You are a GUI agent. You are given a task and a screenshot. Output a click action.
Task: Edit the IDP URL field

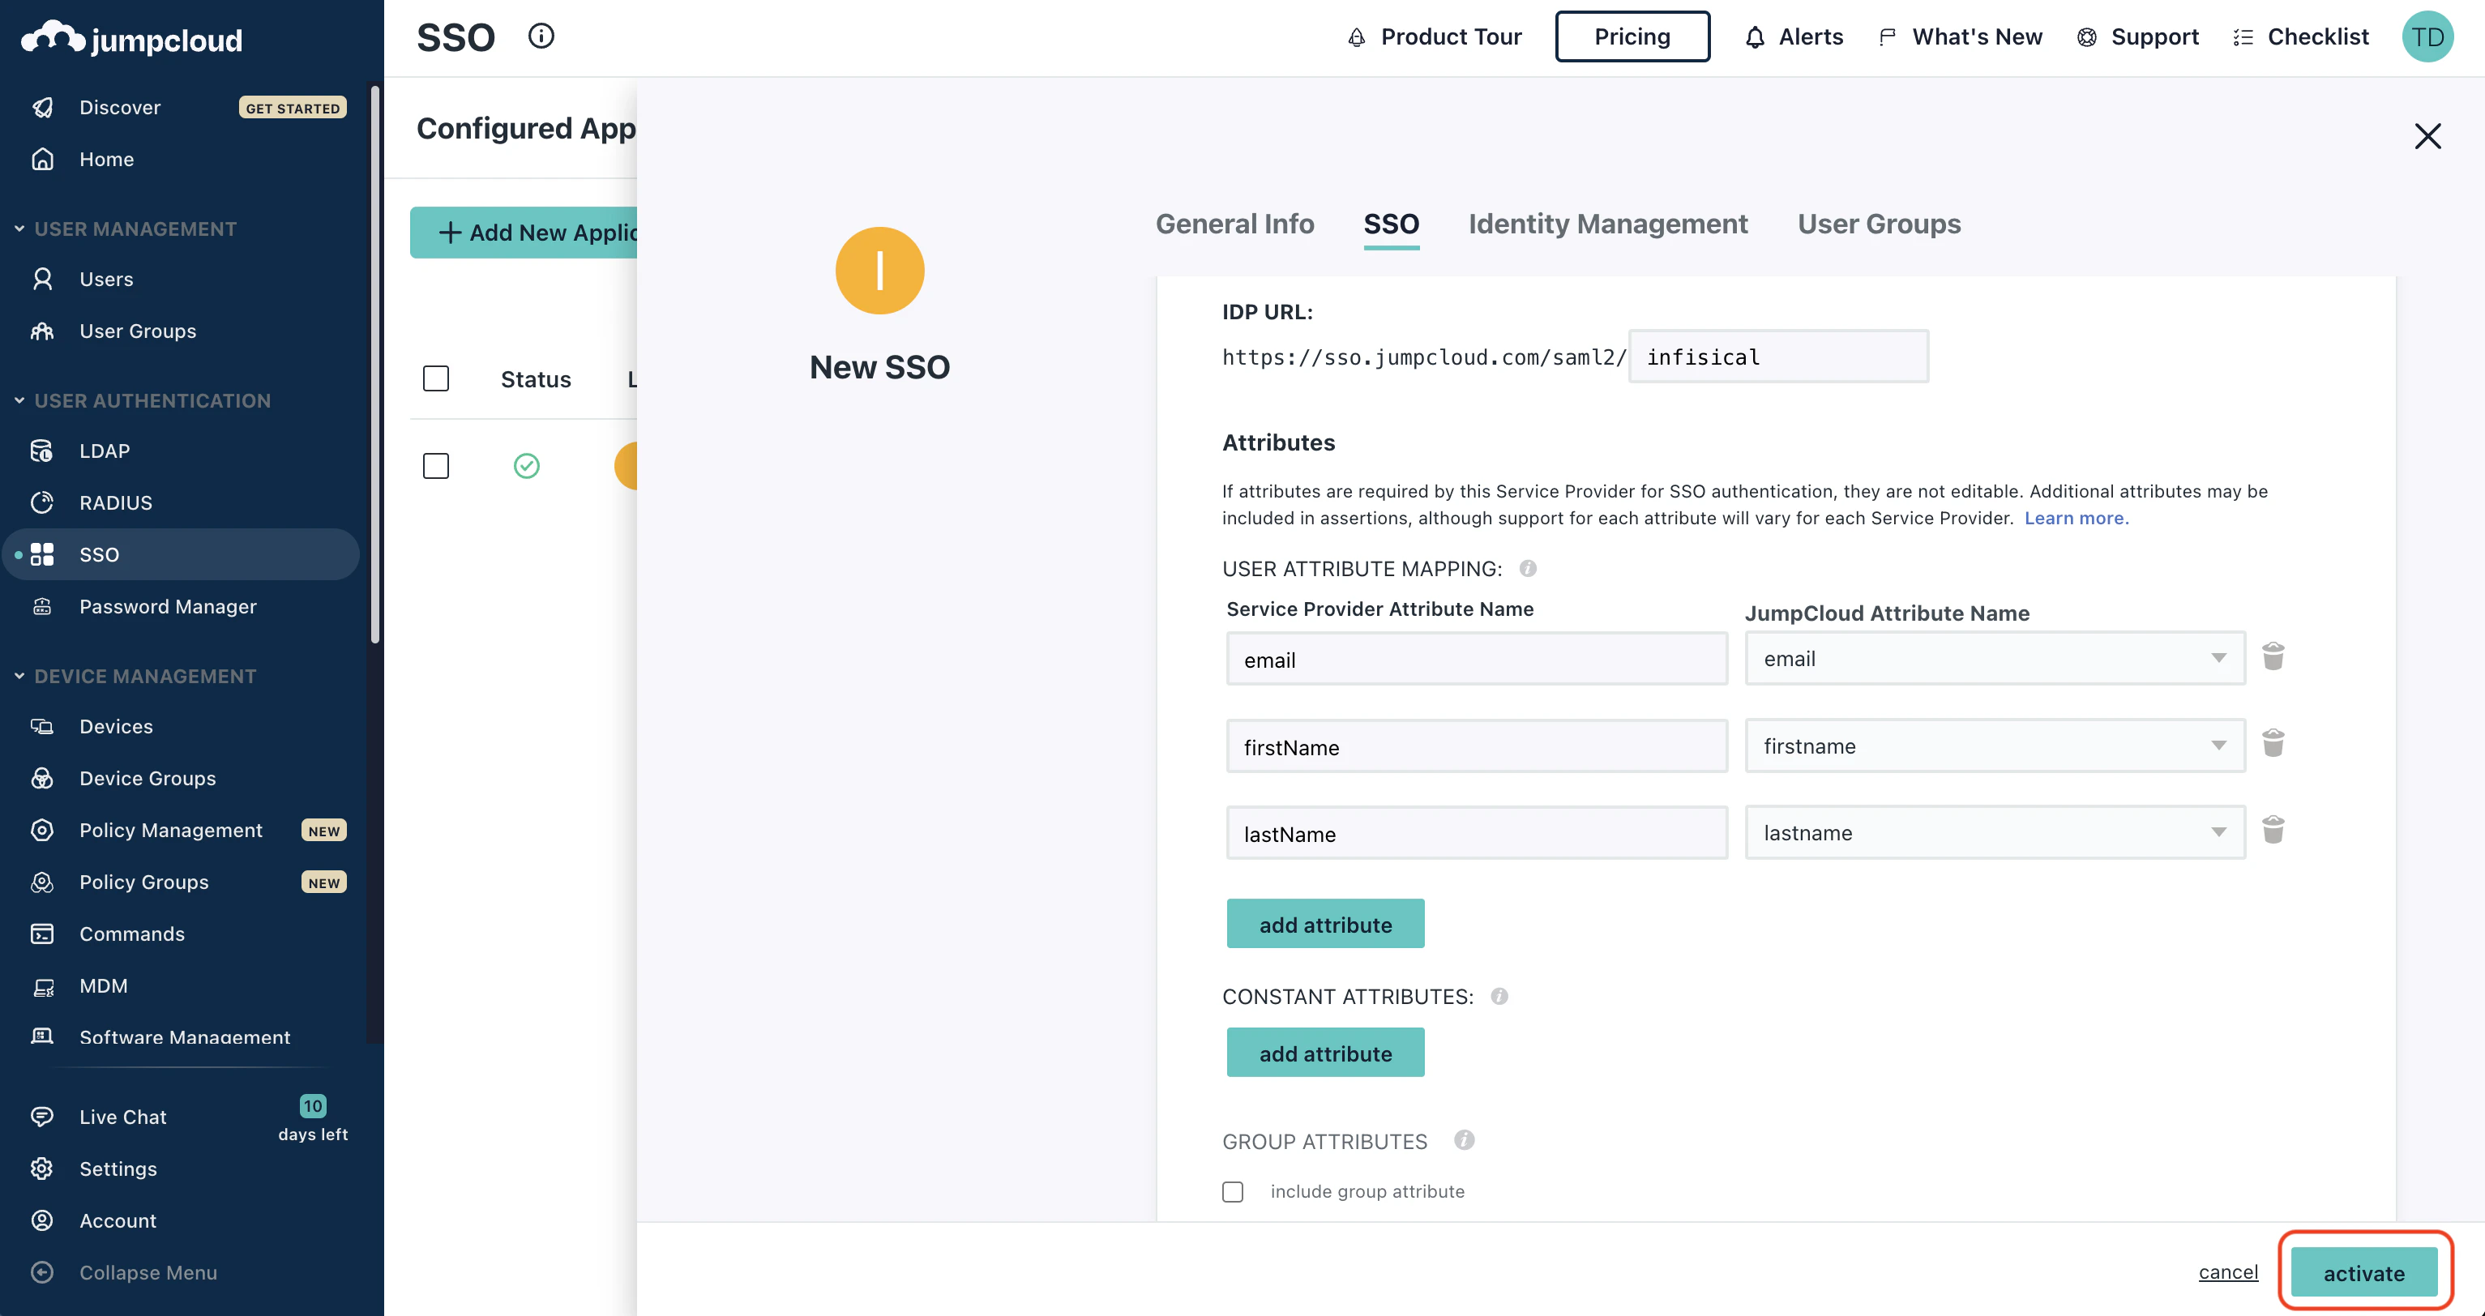click(1779, 357)
